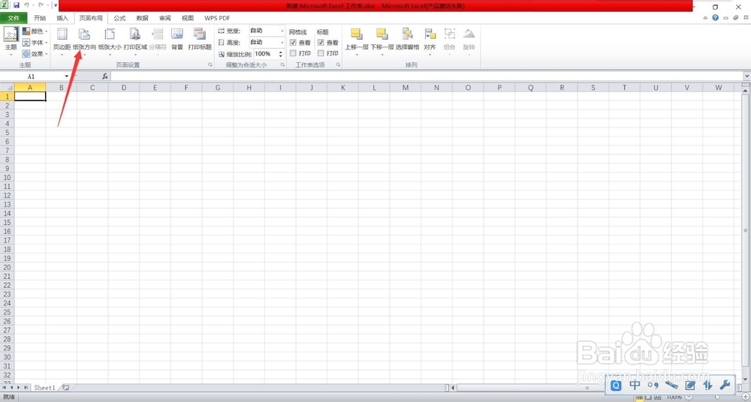Screen dimensions: 751x402
Task: Open Print Titles (打印标题) dialog
Action: (x=200, y=39)
